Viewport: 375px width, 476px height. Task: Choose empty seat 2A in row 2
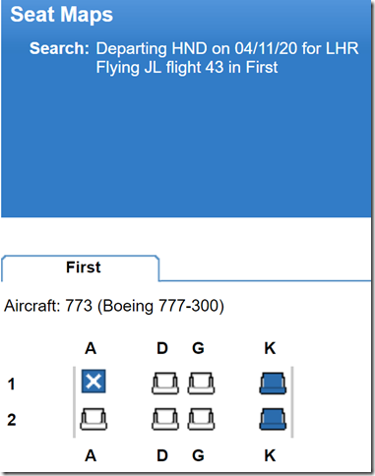[94, 419]
